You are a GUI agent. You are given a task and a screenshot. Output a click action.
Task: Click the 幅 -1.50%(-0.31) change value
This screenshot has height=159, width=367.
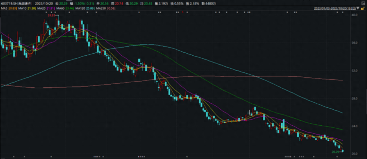click(x=82, y=3)
